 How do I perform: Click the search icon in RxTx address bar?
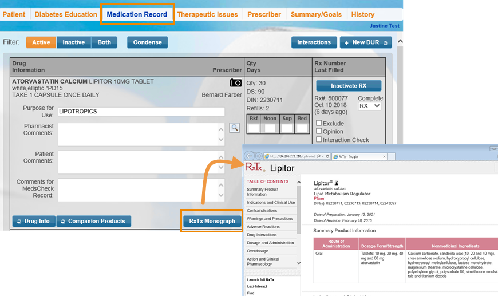coord(319,156)
